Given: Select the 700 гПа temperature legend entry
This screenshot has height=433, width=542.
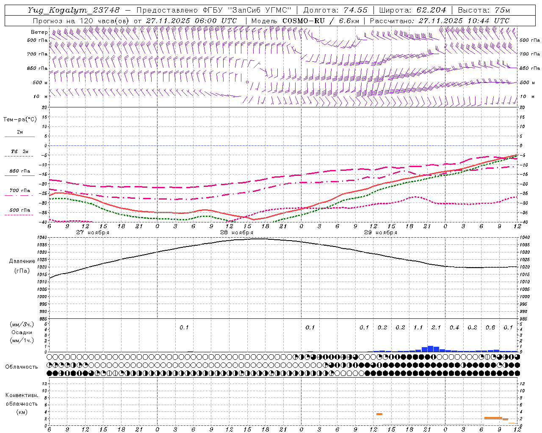Looking at the screenshot, I should pyautogui.click(x=20, y=191).
